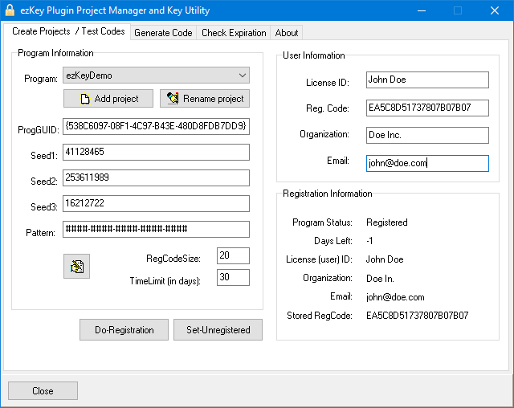Click the Do-Registration button
This screenshot has height=408, width=514.
click(124, 329)
